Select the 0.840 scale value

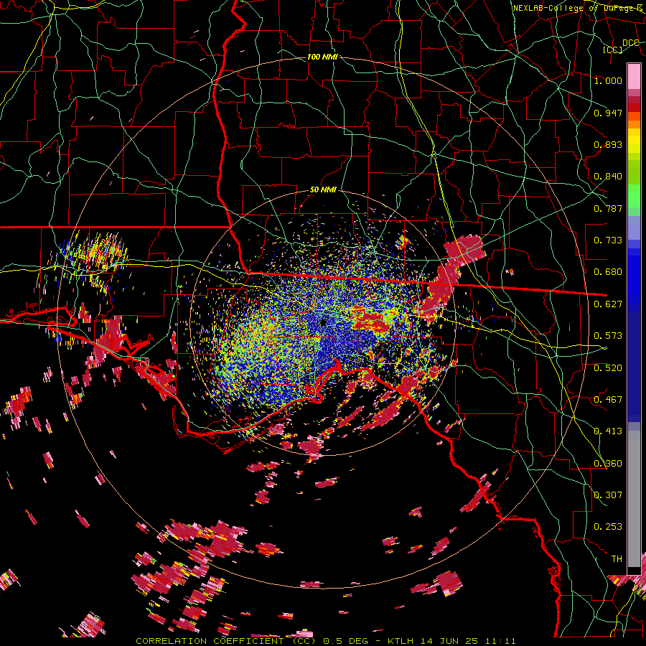tap(608, 177)
